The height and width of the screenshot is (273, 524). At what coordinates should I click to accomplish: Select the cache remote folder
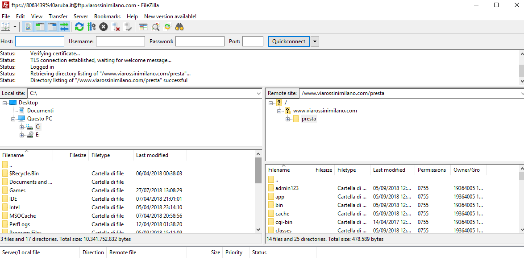(283, 214)
